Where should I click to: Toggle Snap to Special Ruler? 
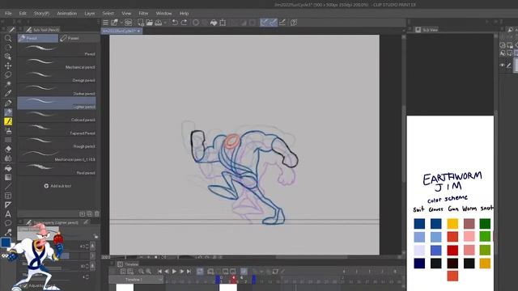(274, 23)
